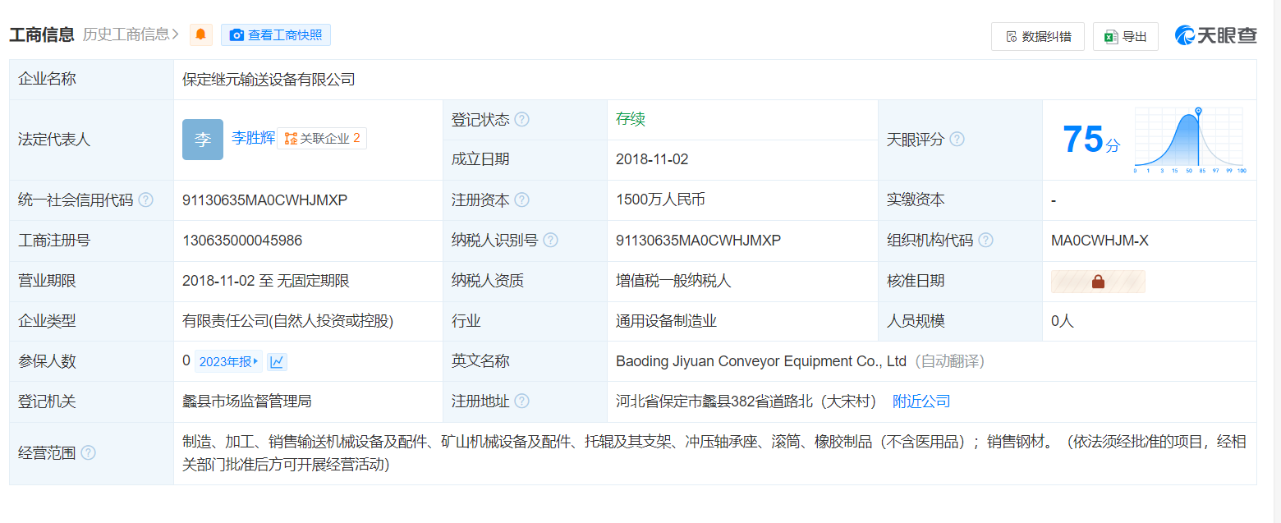The height and width of the screenshot is (523, 1281).
Task: Click company type 有限责任公司(自然人投资或控股)
Action: (x=288, y=321)
